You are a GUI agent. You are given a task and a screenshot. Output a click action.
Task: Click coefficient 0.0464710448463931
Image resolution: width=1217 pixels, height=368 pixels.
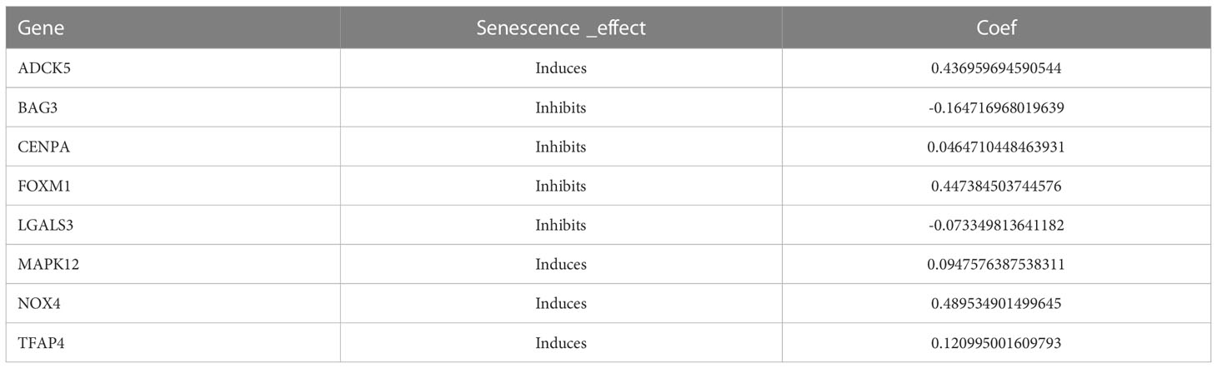click(x=996, y=147)
